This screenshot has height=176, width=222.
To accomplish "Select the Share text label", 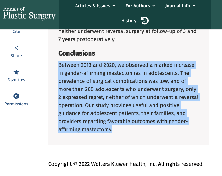I will coord(16,56).
